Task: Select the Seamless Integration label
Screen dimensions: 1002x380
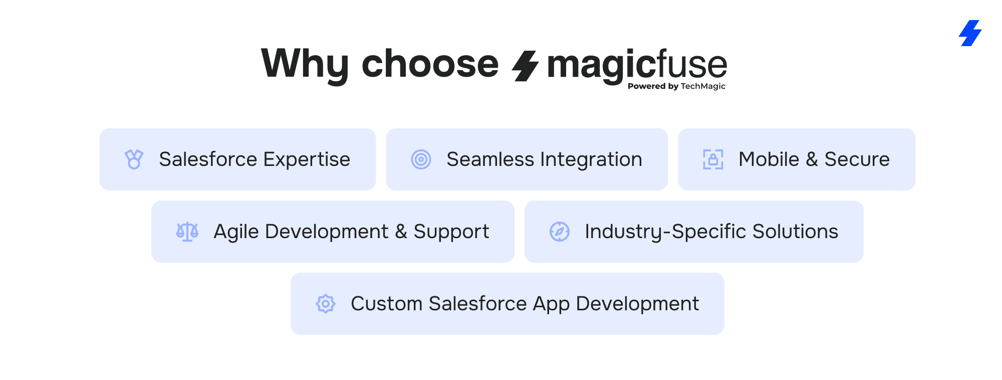Action: tap(544, 159)
